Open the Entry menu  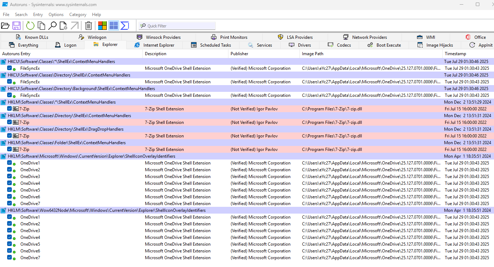38,15
